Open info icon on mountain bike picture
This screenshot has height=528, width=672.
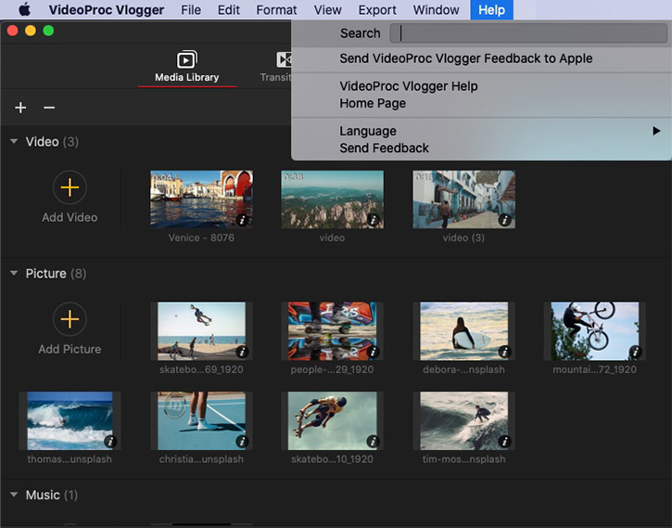[635, 352]
